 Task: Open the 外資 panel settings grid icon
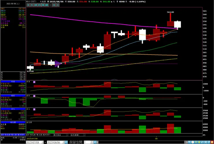click(34, 82)
